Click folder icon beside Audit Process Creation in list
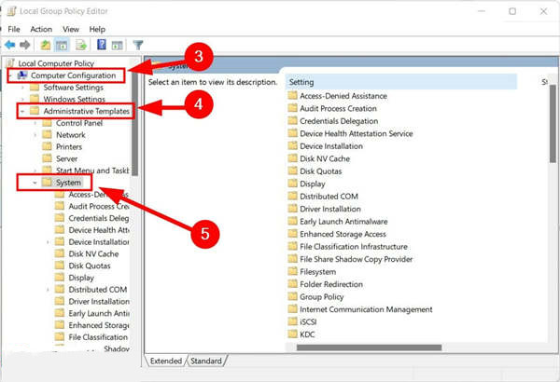The height and width of the screenshot is (382, 560). (x=292, y=108)
